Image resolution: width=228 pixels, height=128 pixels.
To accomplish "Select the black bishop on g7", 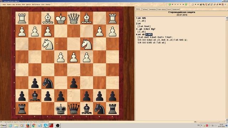I will pos(35,96).
